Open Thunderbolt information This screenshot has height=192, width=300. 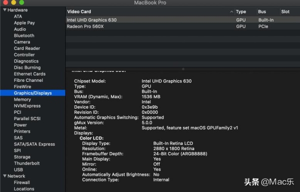coord(27,164)
